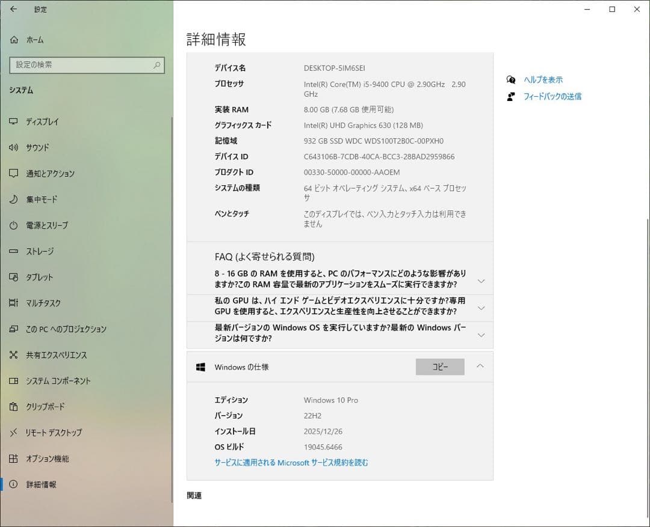Viewport: 650px width, 527px height.
Task: Click product ID 00330-50000 value
Action: click(x=351, y=172)
